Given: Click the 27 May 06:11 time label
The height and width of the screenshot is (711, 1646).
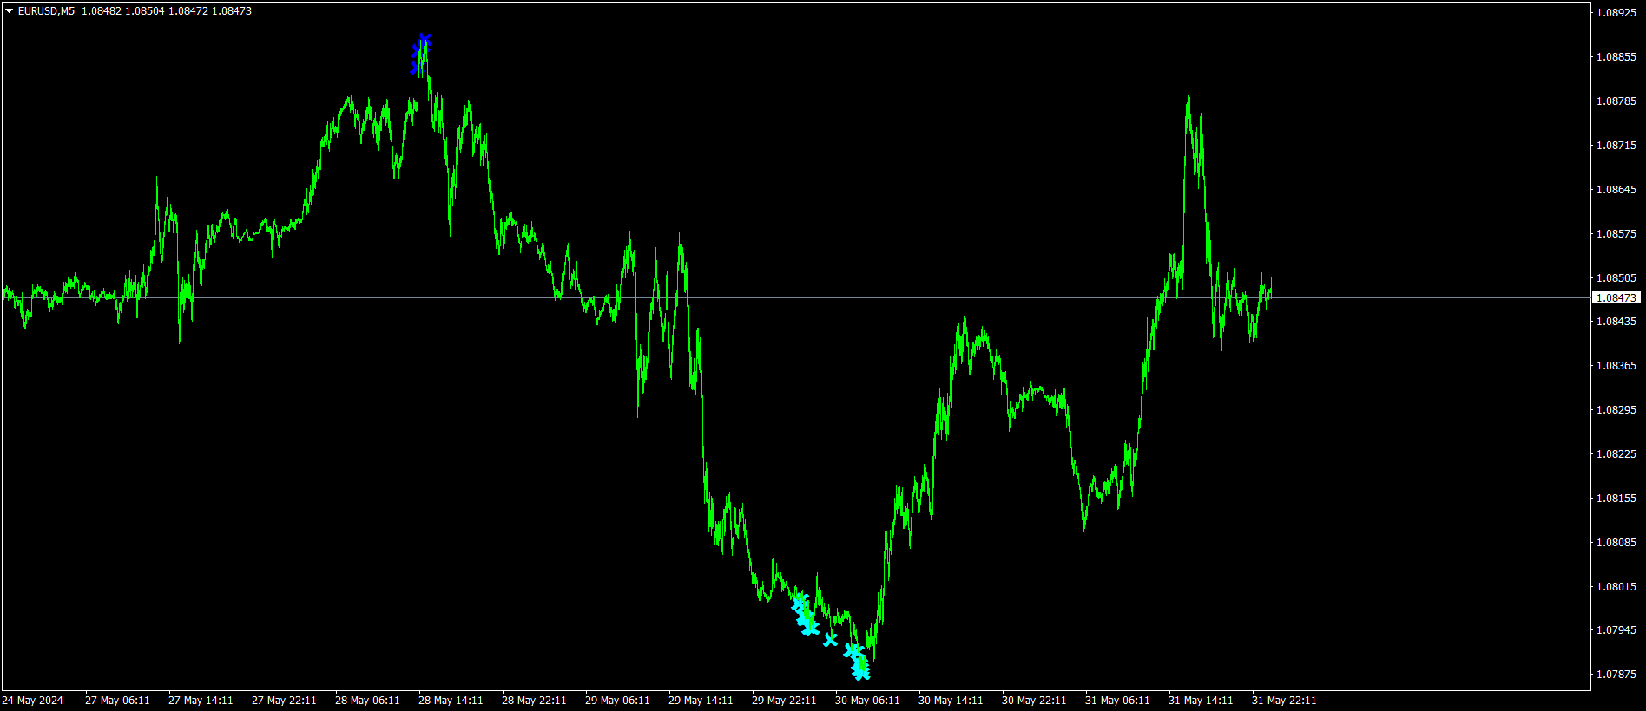Looking at the screenshot, I should pos(117,701).
